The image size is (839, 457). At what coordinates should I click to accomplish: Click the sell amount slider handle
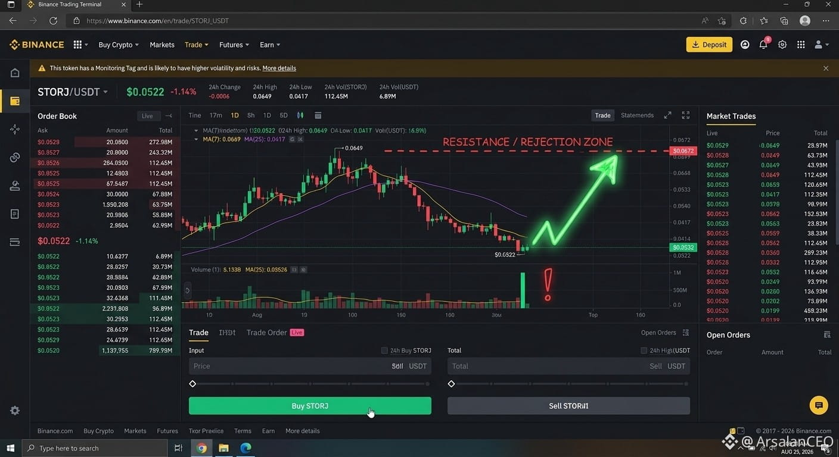pos(451,384)
